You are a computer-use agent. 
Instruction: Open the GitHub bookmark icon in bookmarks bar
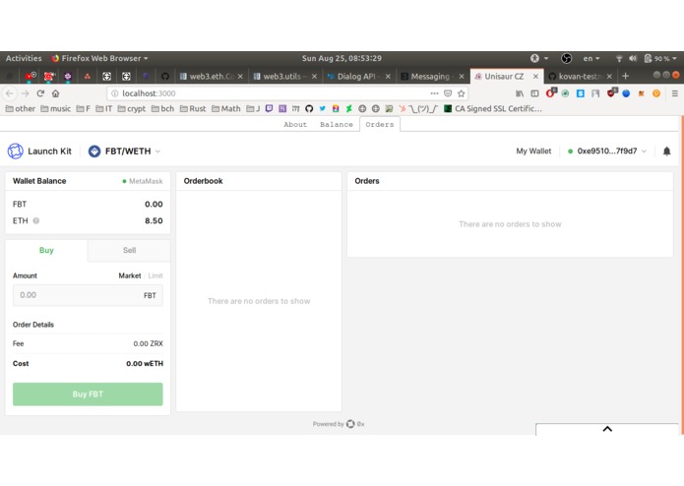click(x=309, y=108)
